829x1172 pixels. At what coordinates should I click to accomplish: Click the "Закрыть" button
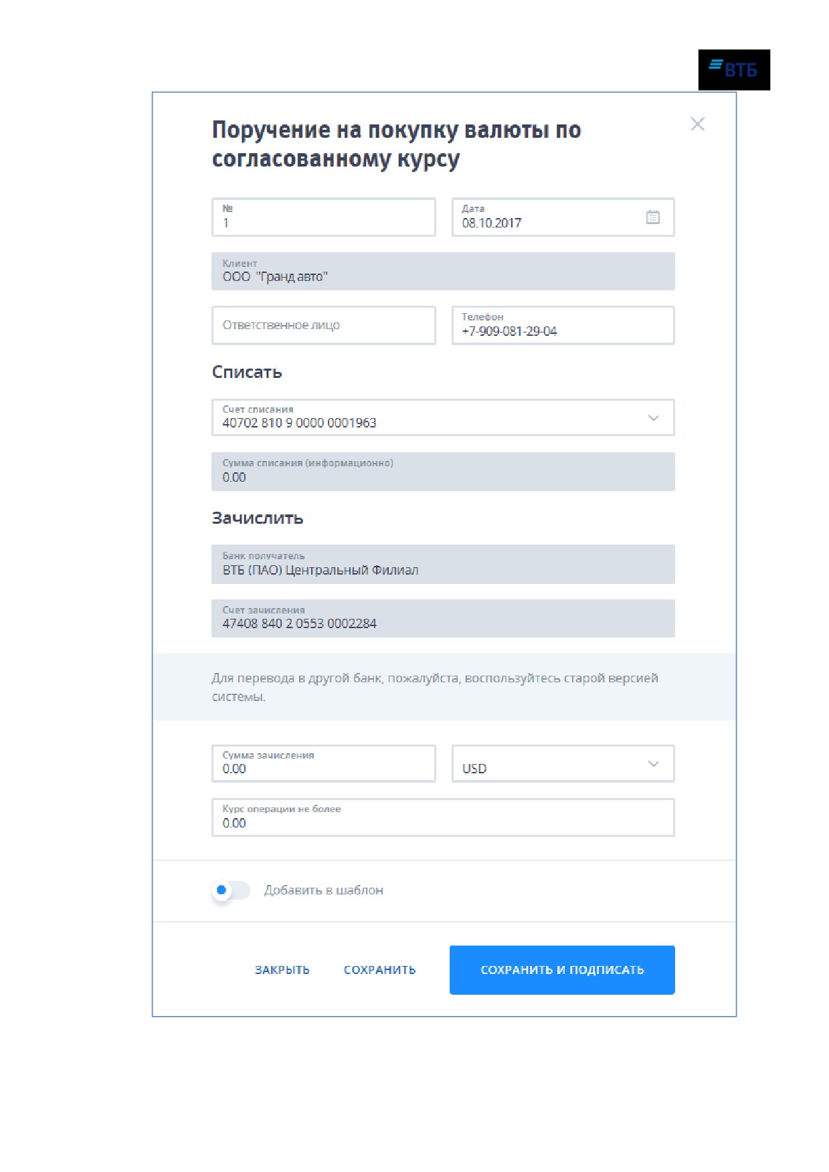click(282, 969)
